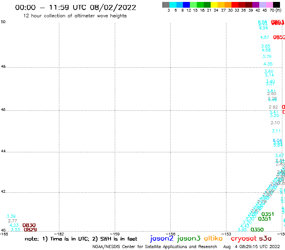Click the note 'Time is in UTC; SWH is in feet'

(x=81, y=239)
